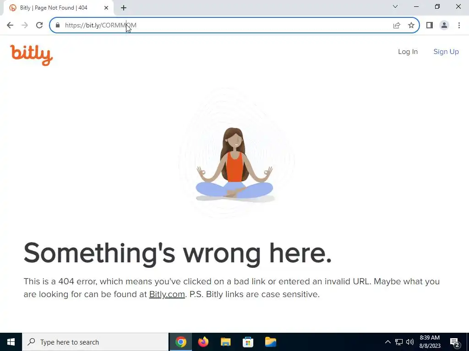The image size is (469, 351).
Task: Reload the current page
Action: pos(39,26)
